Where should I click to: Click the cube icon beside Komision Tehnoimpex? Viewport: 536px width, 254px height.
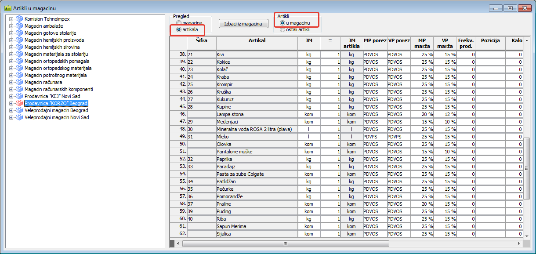click(19, 19)
